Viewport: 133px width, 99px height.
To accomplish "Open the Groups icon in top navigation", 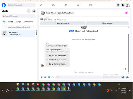I will [78, 5].
